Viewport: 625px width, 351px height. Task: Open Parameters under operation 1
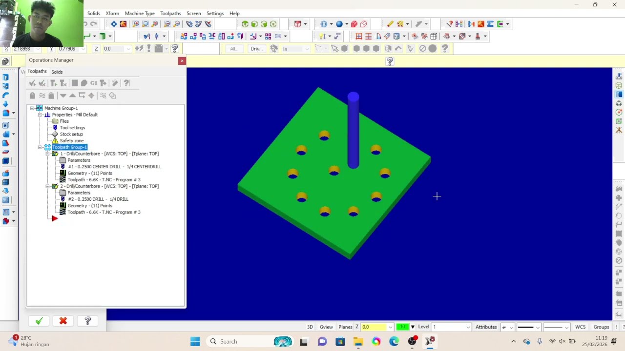79,160
